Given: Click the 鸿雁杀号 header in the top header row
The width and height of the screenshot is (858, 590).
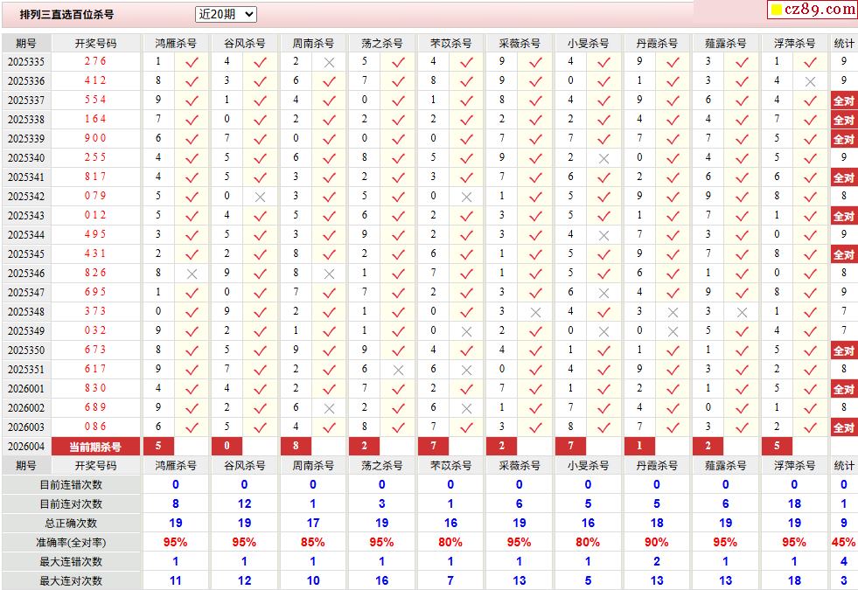Looking at the screenshot, I should [x=175, y=43].
